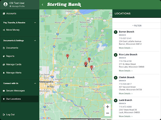Click the westernmost red map pin near Luck
The width and height of the screenshot is (161, 120).
[x=68, y=57]
